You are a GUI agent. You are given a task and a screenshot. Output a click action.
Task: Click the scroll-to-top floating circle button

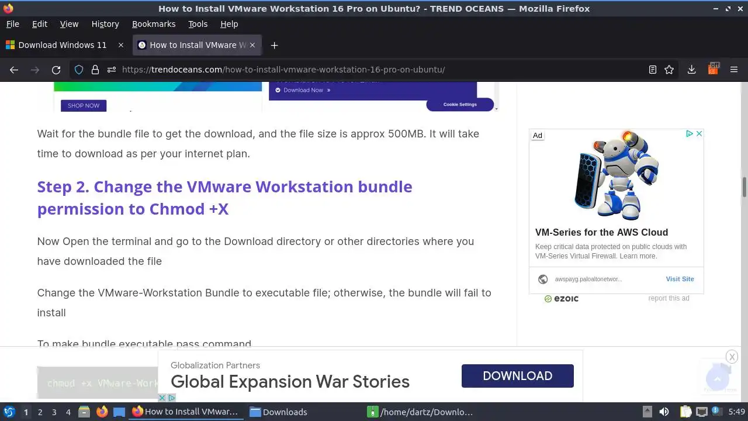coord(717,379)
